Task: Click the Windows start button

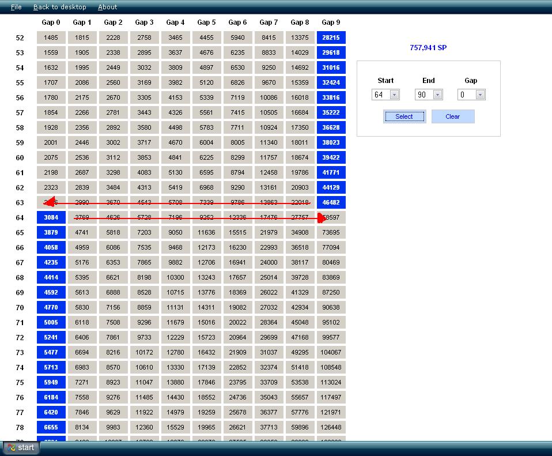Action: (x=21, y=447)
